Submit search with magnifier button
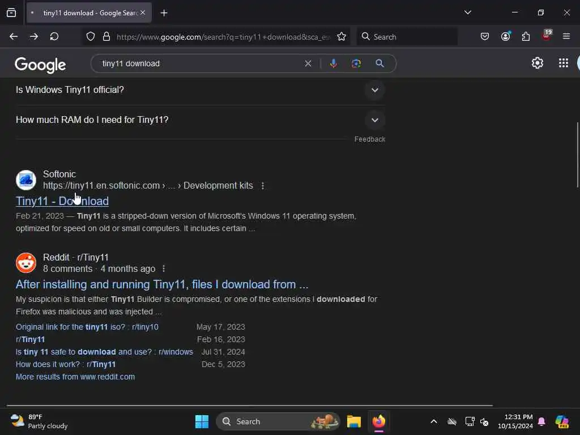Viewport: 580px width, 435px height. [379, 63]
